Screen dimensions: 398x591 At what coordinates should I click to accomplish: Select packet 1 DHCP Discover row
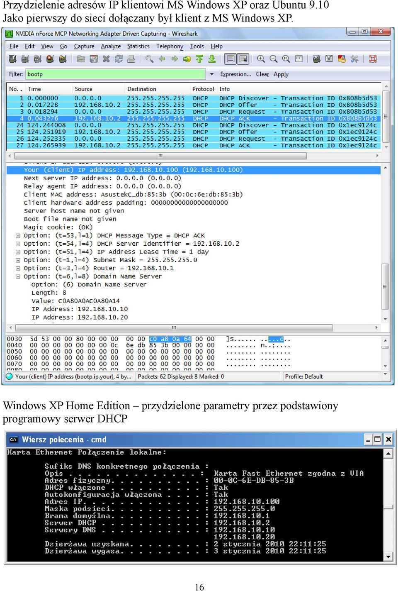tap(194, 98)
